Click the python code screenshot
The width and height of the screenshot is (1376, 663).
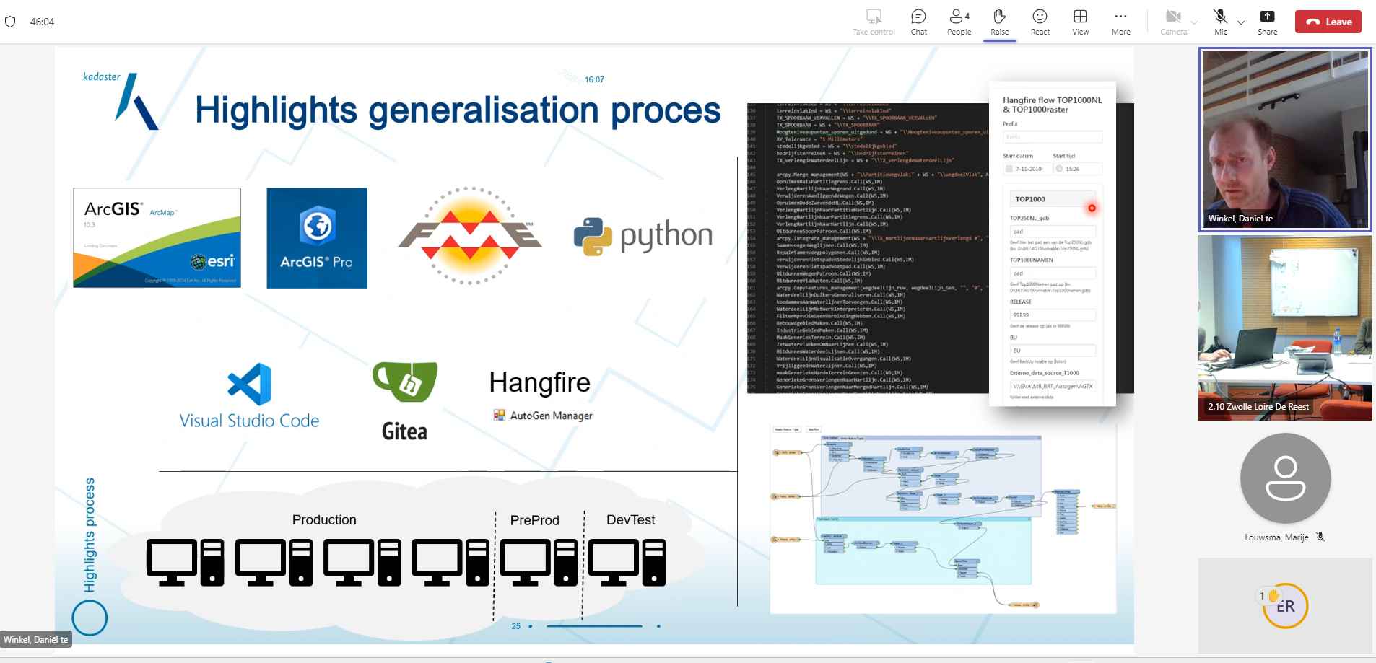867,248
